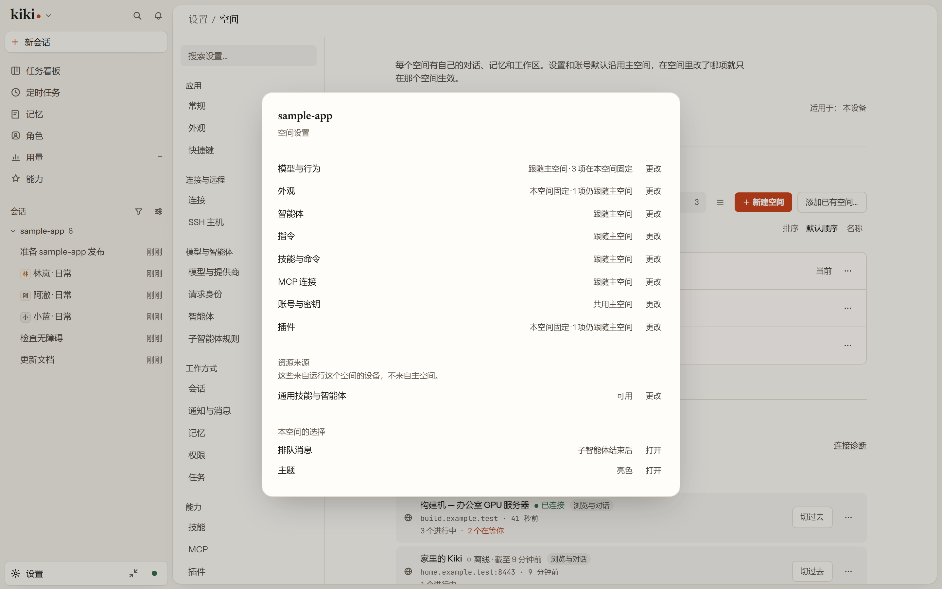
Task: Click 新建空间 button
Action: (763, 202)
